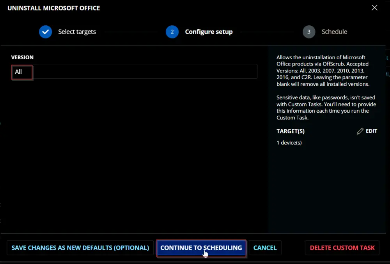Click the step 2 circle icon

[x=172, y=32]
